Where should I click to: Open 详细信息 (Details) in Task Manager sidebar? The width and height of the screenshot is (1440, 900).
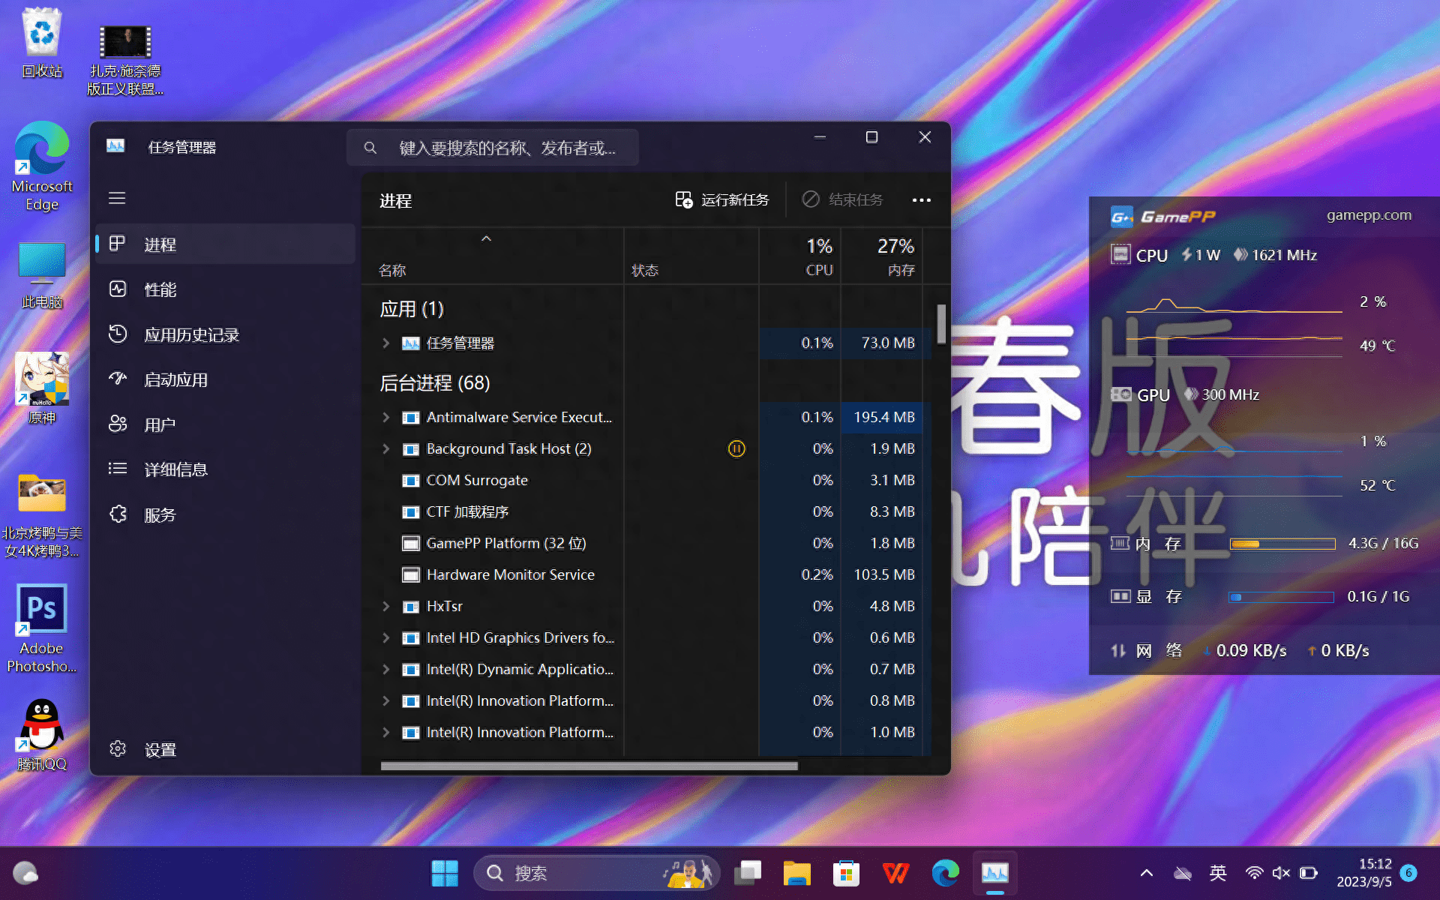177,469
